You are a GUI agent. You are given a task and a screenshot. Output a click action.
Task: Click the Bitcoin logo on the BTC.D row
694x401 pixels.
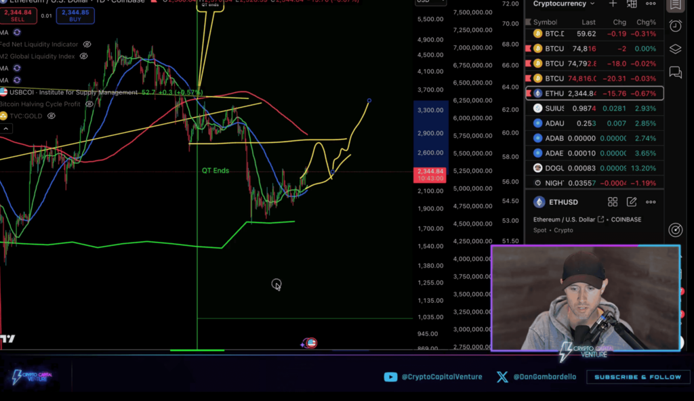click(537, 34)
